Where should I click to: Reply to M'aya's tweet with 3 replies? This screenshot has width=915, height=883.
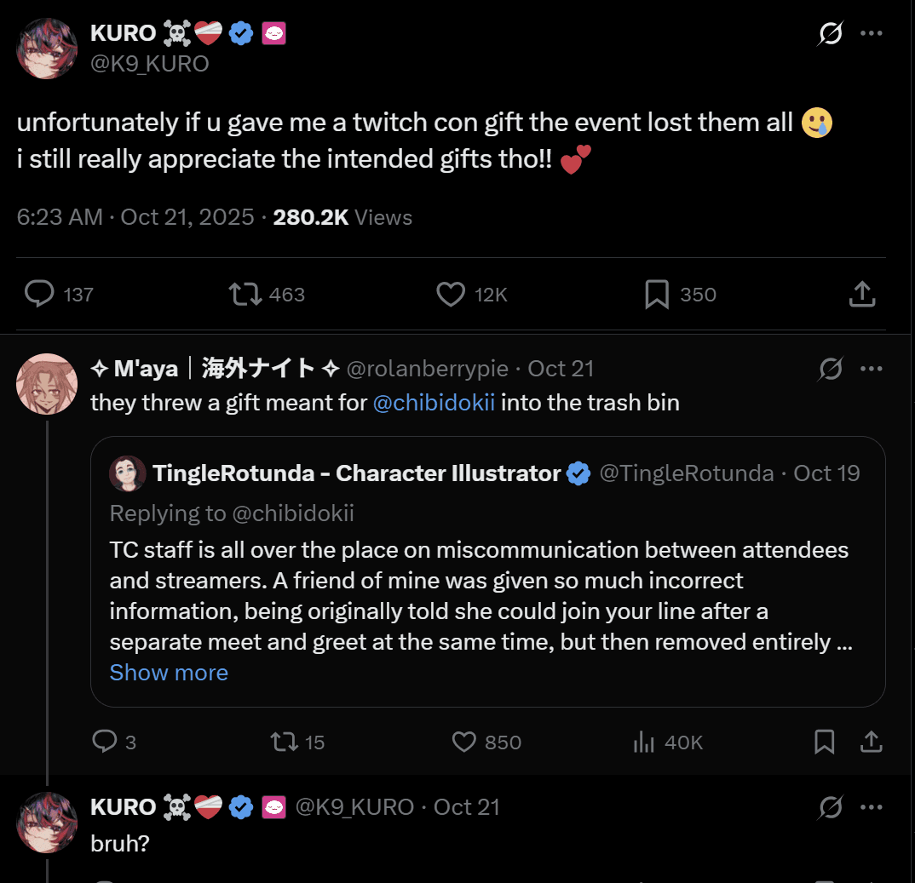[x=104, y=742]
